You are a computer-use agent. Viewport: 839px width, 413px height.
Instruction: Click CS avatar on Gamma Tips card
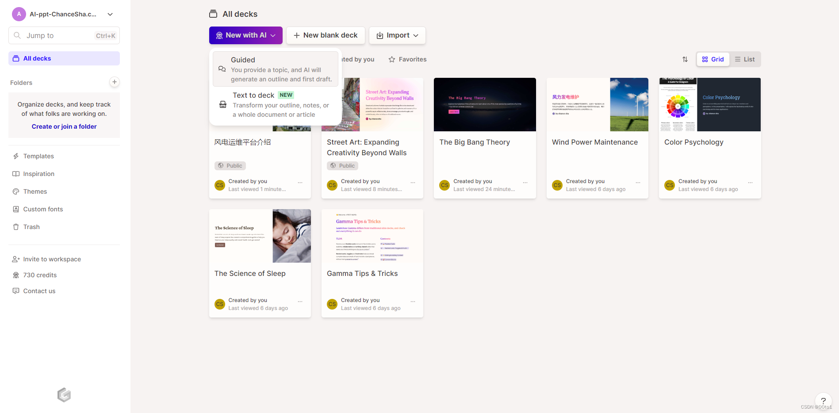(x=332, y=304)
